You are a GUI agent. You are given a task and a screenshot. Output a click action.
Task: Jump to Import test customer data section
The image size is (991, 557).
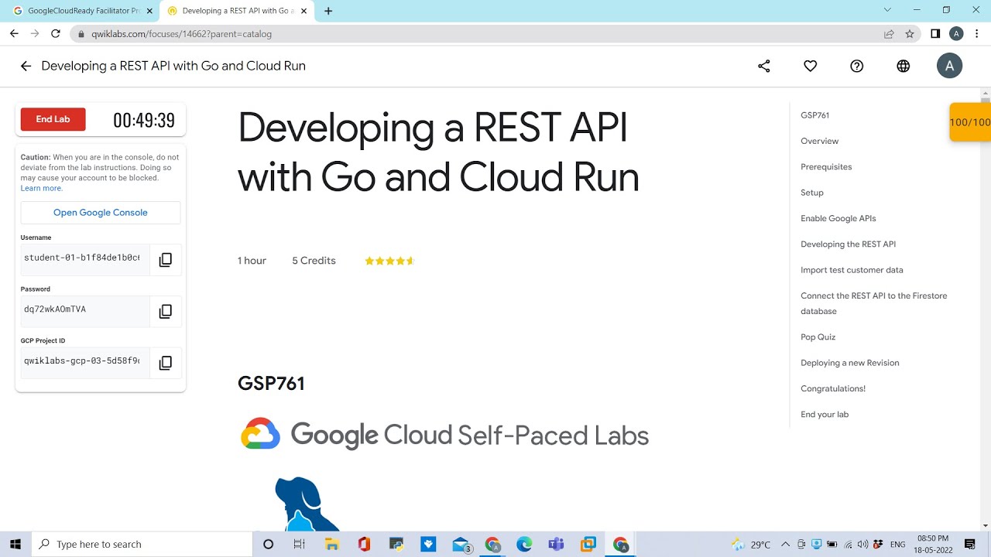click(x=852, y=270)
